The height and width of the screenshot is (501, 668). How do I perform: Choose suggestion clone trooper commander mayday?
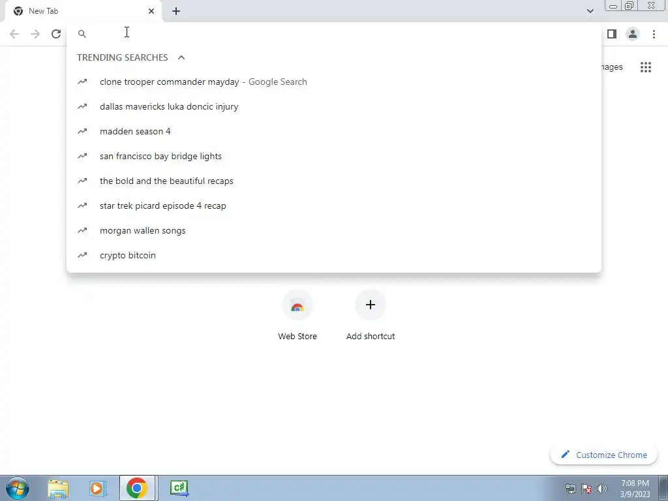(x=334, y=82)
